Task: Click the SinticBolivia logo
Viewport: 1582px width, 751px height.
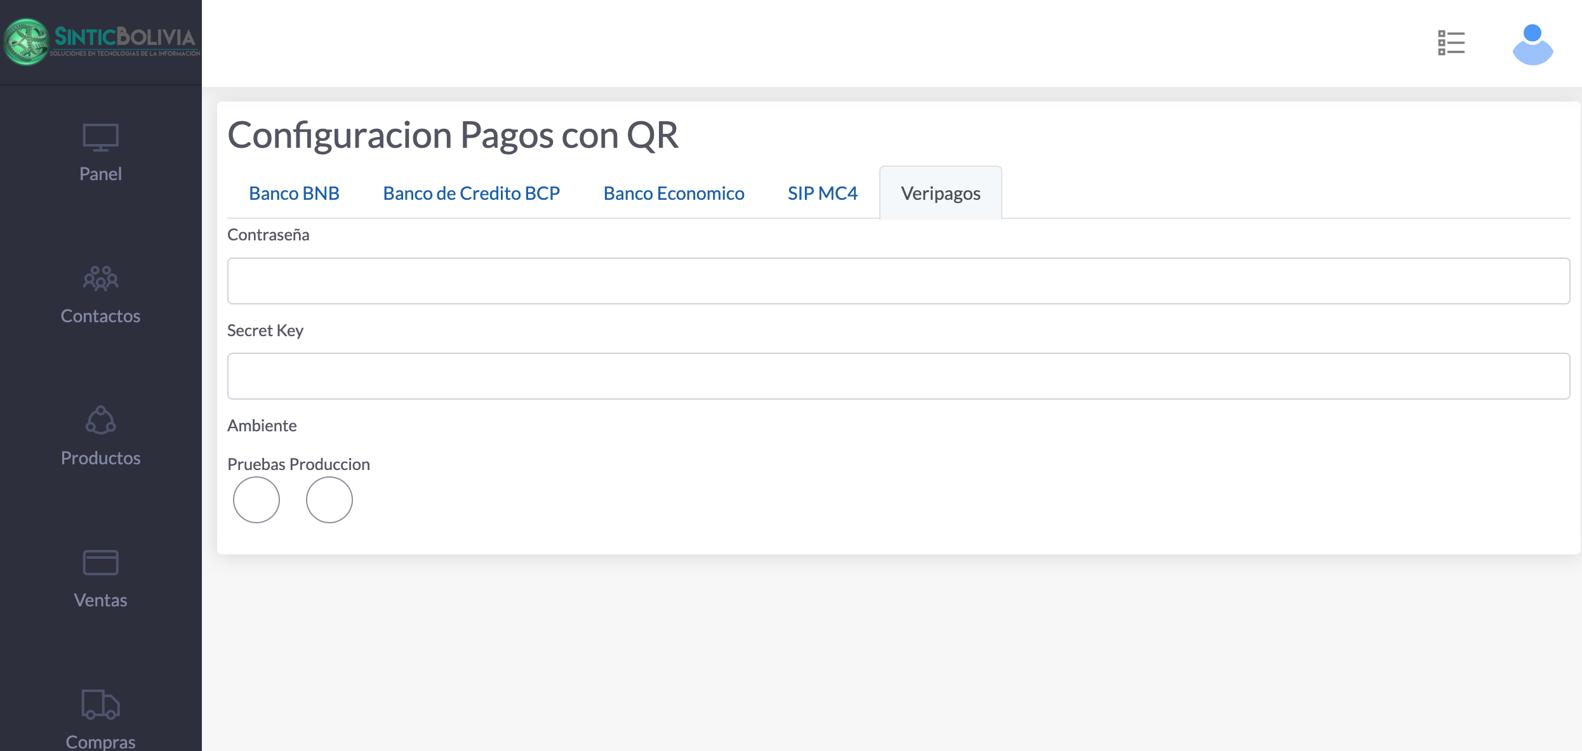Action: [x=102, y=42]
